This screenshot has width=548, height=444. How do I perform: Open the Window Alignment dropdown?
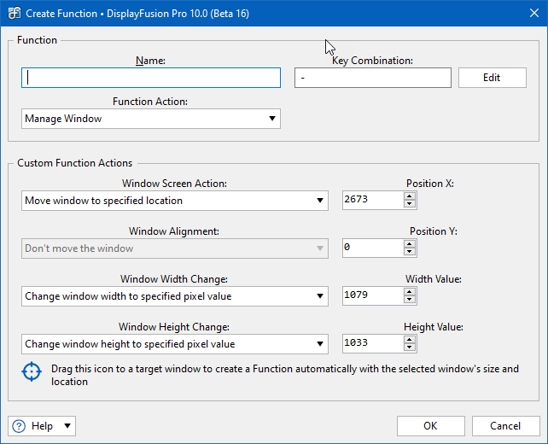[175, 248]
